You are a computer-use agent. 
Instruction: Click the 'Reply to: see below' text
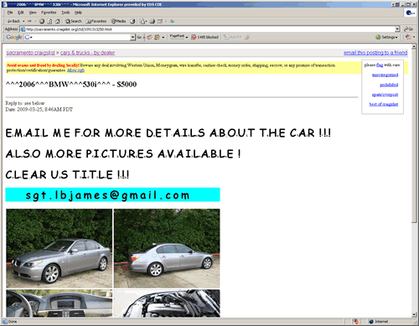pyautogui.click(x=25, y=103)
